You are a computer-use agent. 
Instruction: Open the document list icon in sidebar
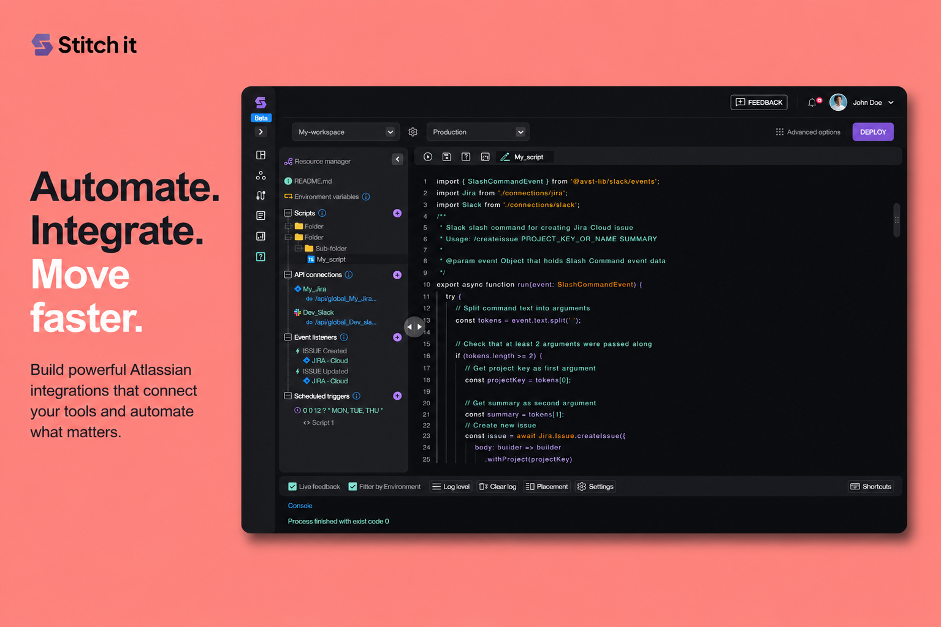click(261, 216)
